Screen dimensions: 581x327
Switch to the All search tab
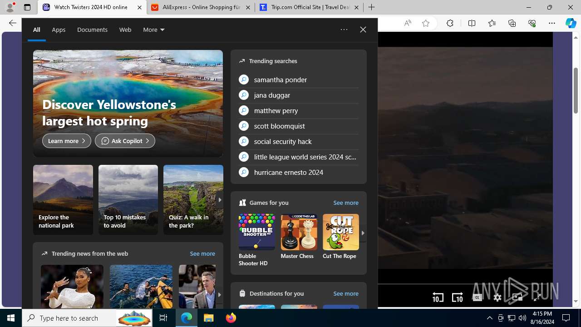pos(36,30)
